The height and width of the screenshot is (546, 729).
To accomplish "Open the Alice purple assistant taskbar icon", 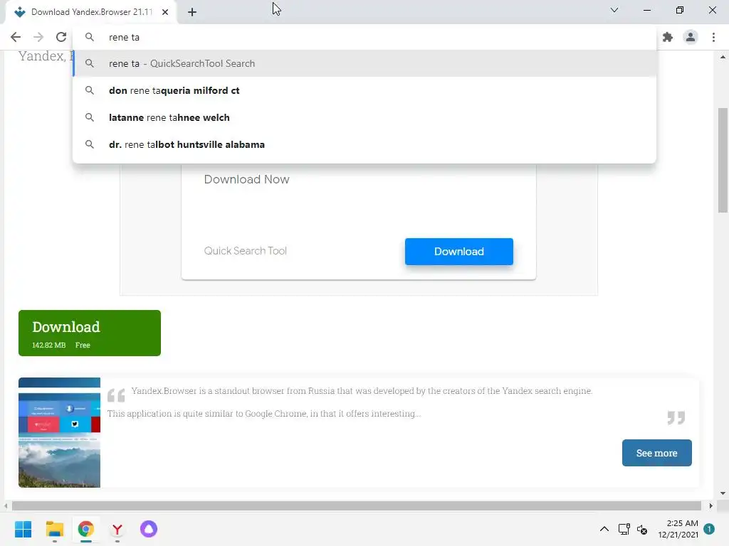I will 149,529.
